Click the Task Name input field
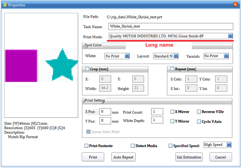This screenshot has width=241, height=168. tap(170, 27)
